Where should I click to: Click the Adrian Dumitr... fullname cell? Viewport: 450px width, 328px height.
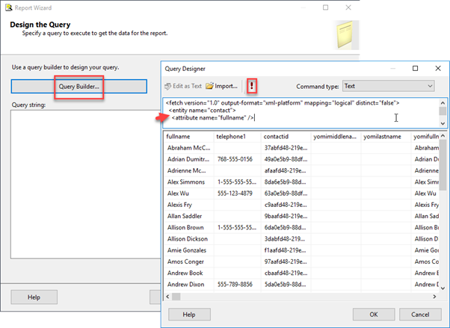[189, 159]
